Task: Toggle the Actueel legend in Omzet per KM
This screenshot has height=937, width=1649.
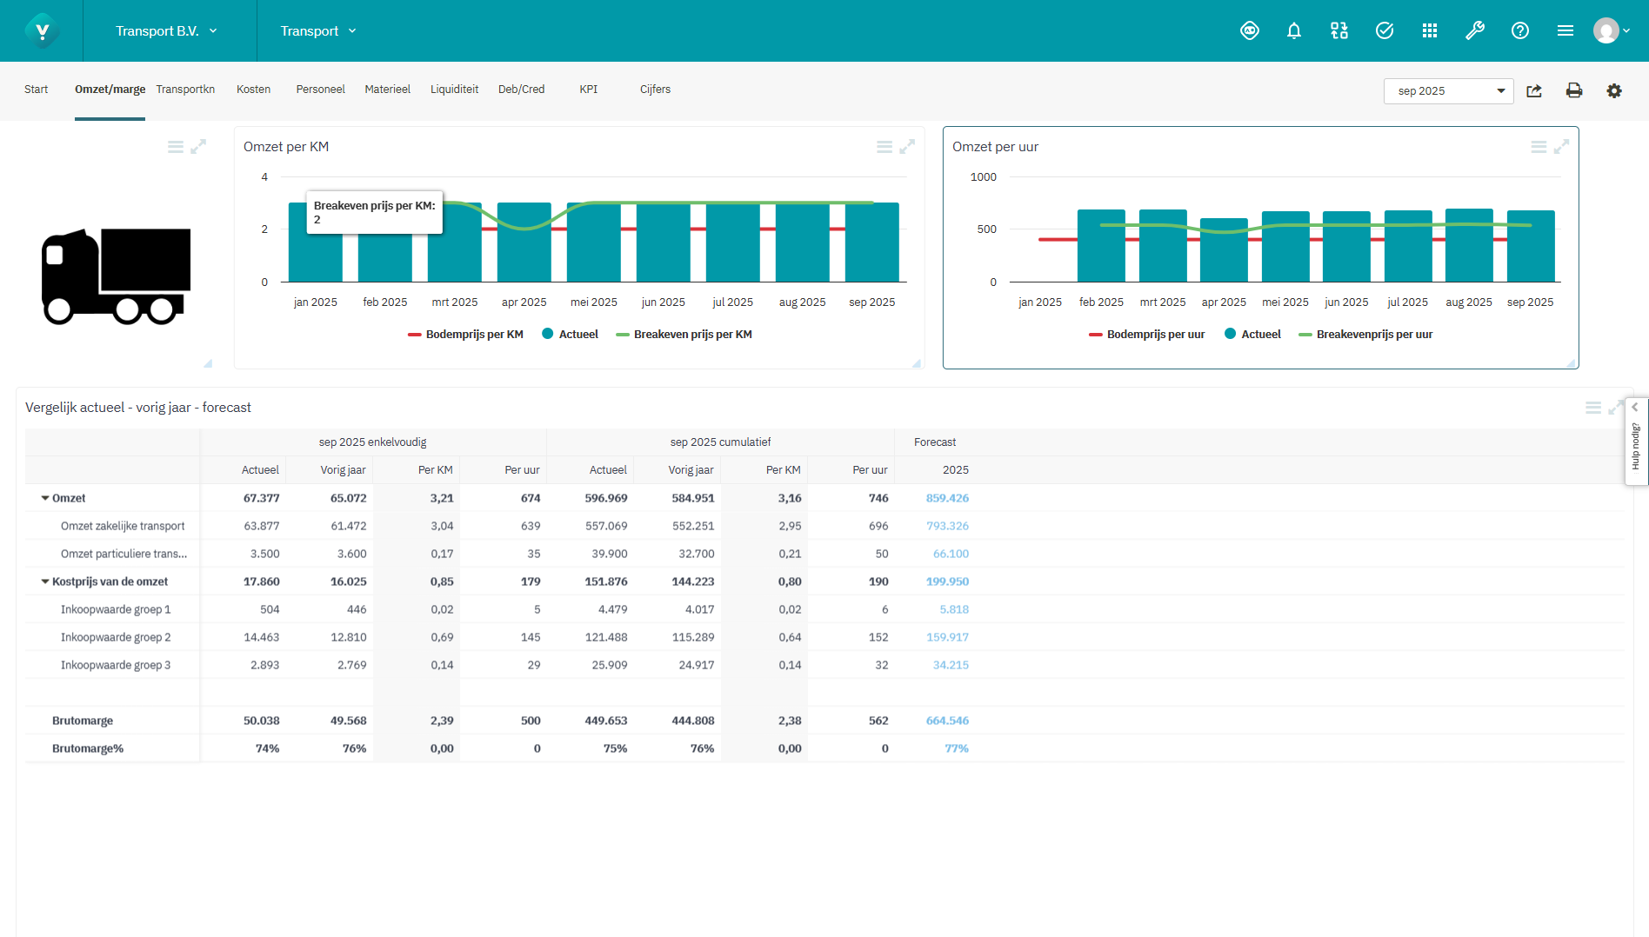Action: [x=570, y=334]
